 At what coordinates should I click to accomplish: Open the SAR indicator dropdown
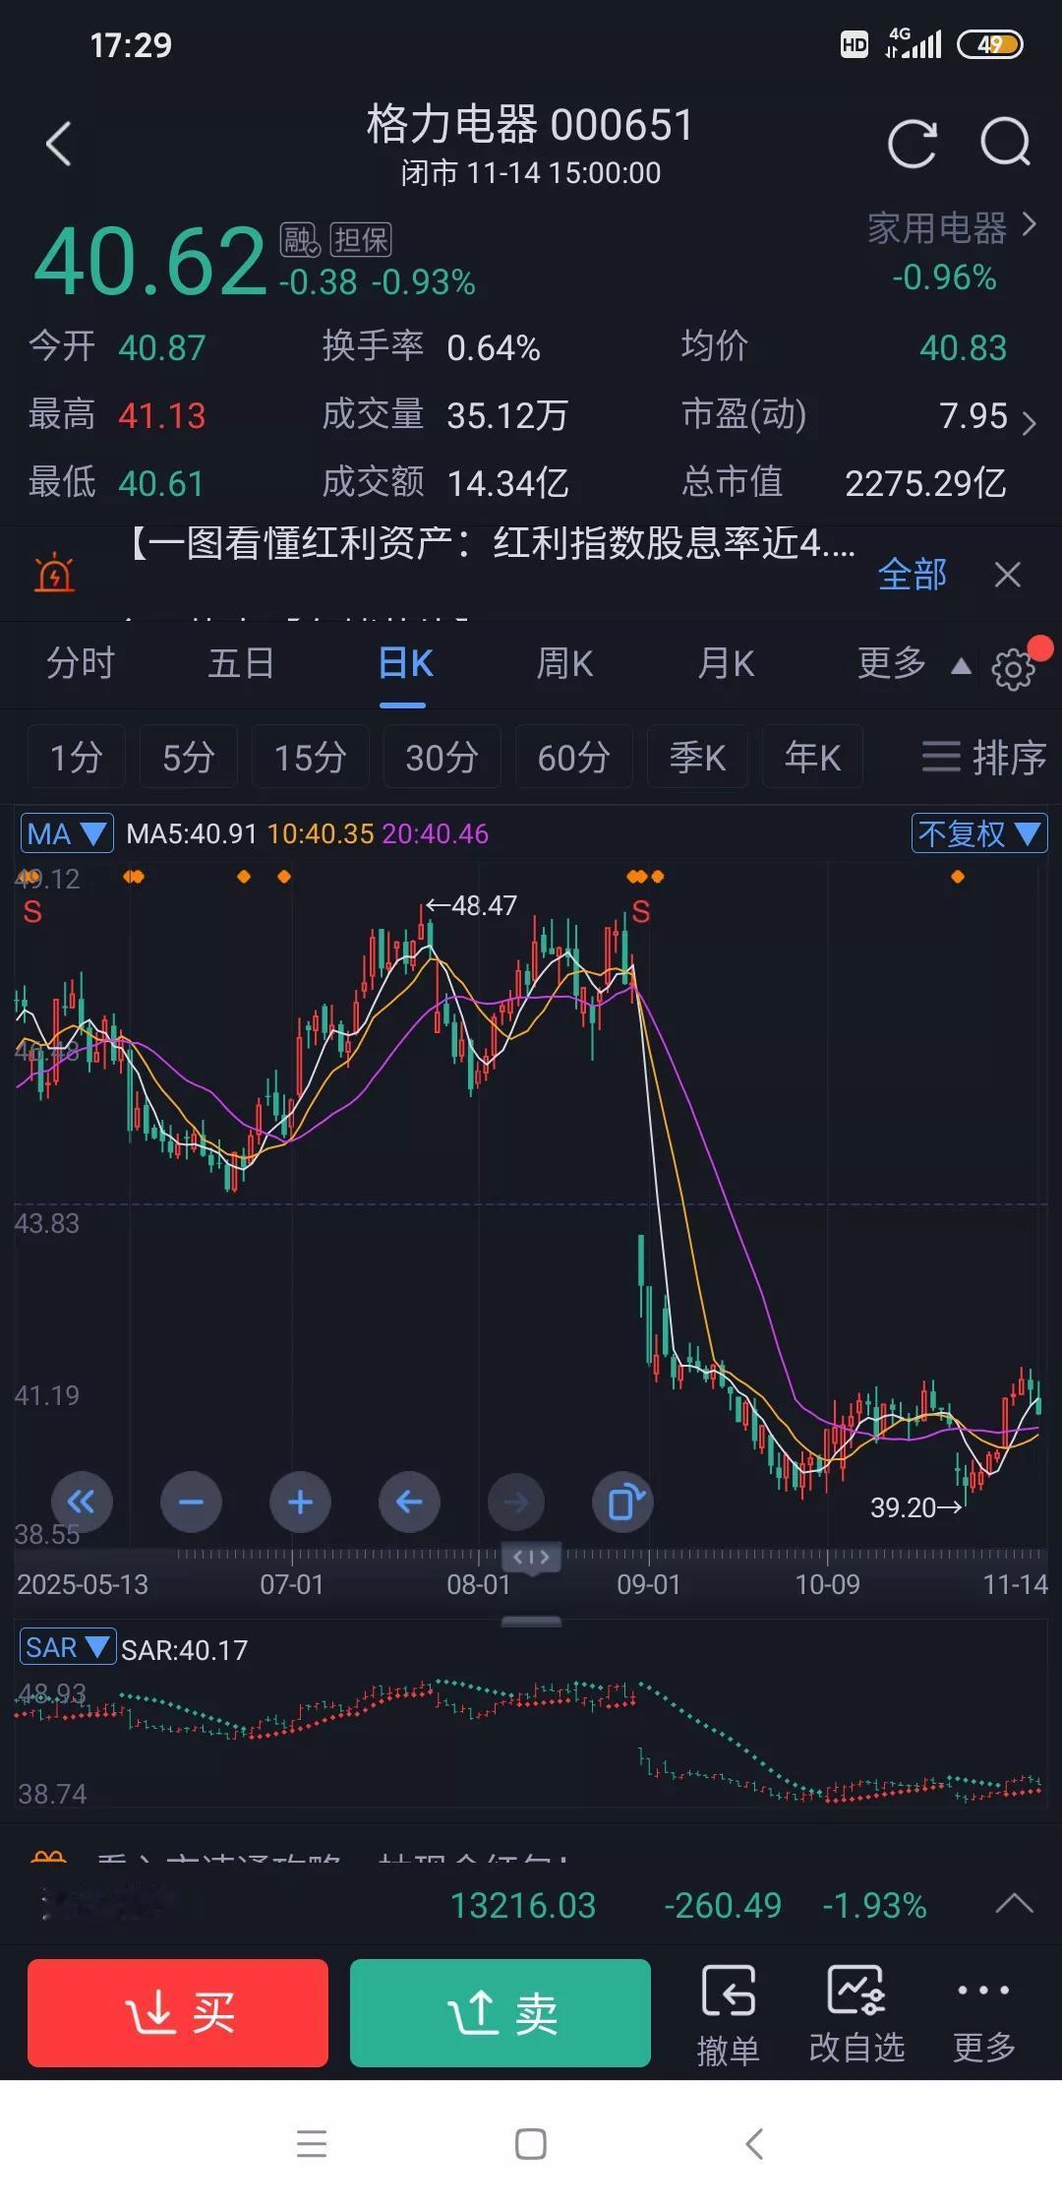coord(67,1647)
